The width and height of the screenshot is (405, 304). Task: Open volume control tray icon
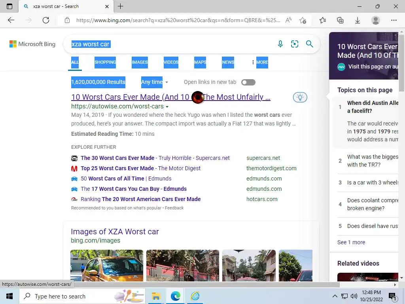tap(354, 296)
